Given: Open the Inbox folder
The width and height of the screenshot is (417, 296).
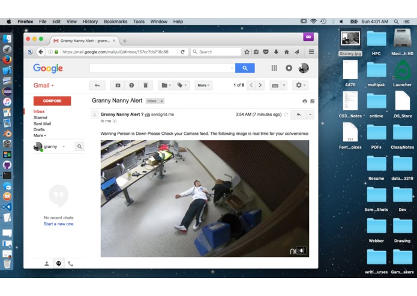Looking at the screenshot, I should pyautogui.click(x=39, y=111).
